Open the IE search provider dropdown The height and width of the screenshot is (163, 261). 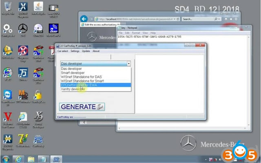(219, 19)
